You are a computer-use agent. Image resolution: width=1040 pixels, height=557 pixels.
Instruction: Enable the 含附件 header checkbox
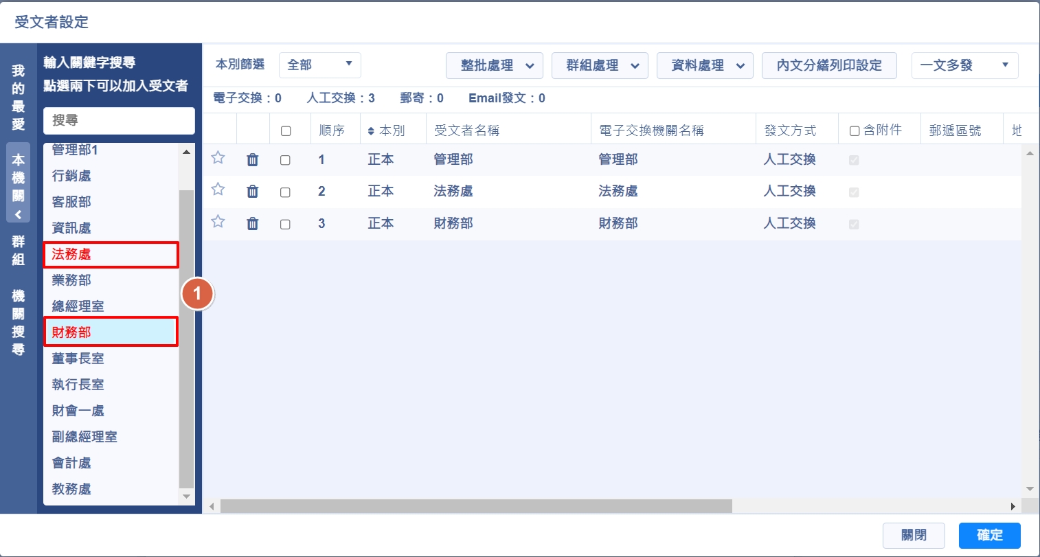[855, 130]
